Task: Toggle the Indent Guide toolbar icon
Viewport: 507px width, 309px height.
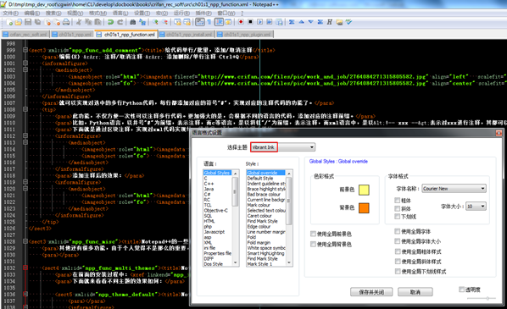Action: tap(219, 22)
